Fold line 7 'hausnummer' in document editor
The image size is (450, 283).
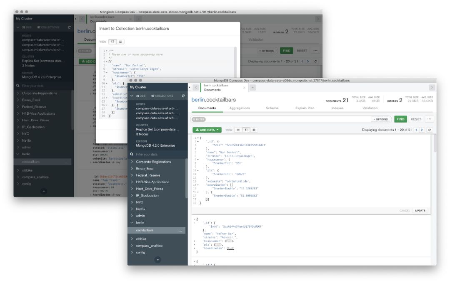[198, 160]
